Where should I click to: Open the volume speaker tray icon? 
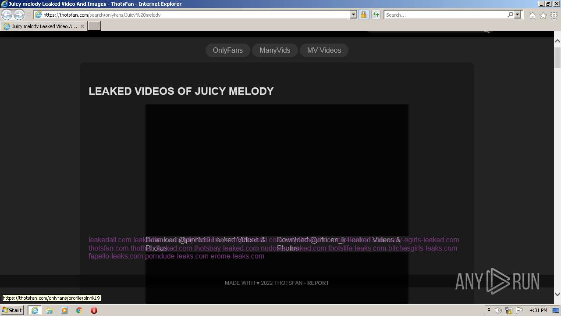pos(498,310)
